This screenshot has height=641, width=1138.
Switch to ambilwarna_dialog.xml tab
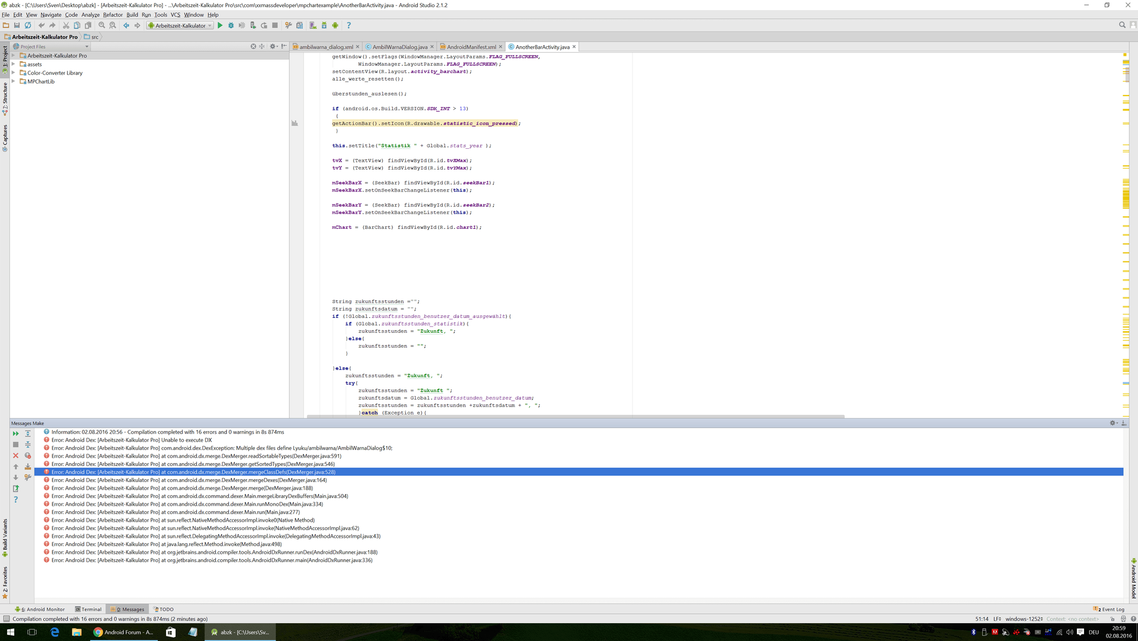(x=326, y=47)
